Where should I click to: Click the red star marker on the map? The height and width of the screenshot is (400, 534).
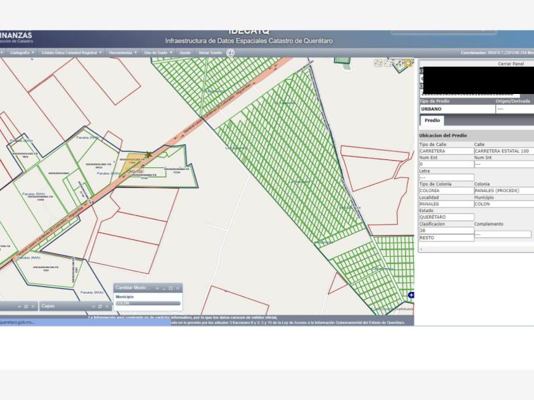coord(148,155)
